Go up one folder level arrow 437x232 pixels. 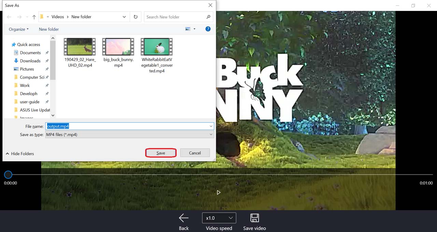34,17
